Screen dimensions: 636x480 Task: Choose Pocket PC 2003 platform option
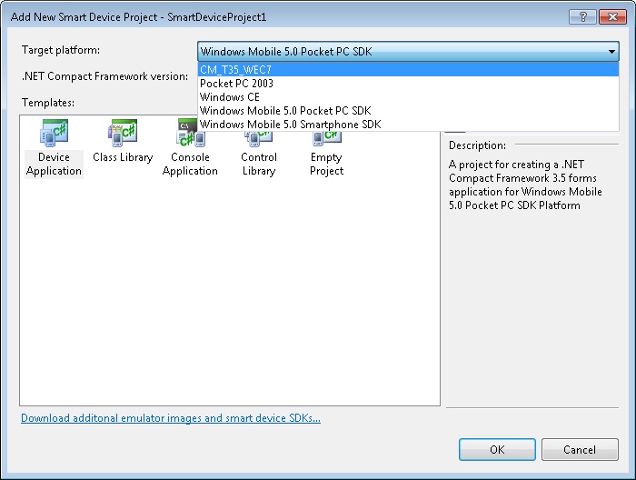click(x=408, y=83)
